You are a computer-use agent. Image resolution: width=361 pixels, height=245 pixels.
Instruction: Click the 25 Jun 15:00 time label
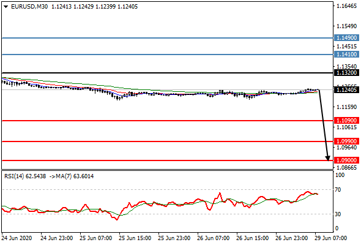[135, 238]
